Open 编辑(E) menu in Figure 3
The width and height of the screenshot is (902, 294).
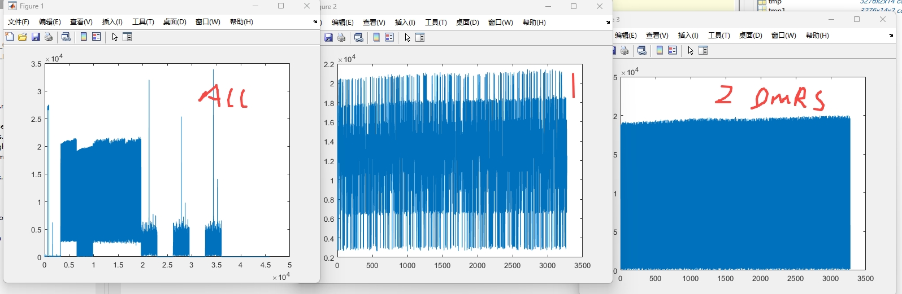tap(626, 35)
